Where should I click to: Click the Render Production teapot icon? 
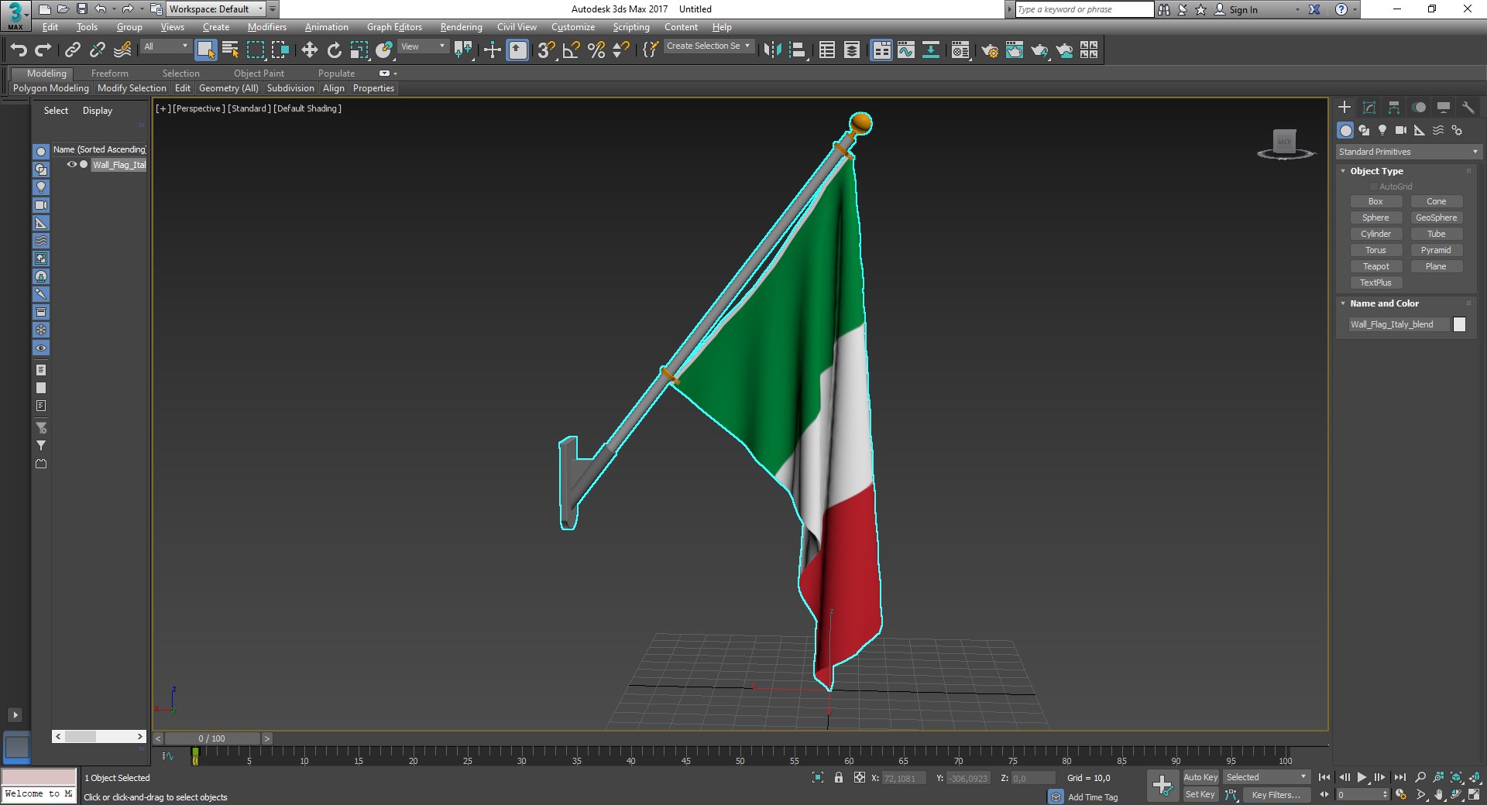tap(1039, 50)
